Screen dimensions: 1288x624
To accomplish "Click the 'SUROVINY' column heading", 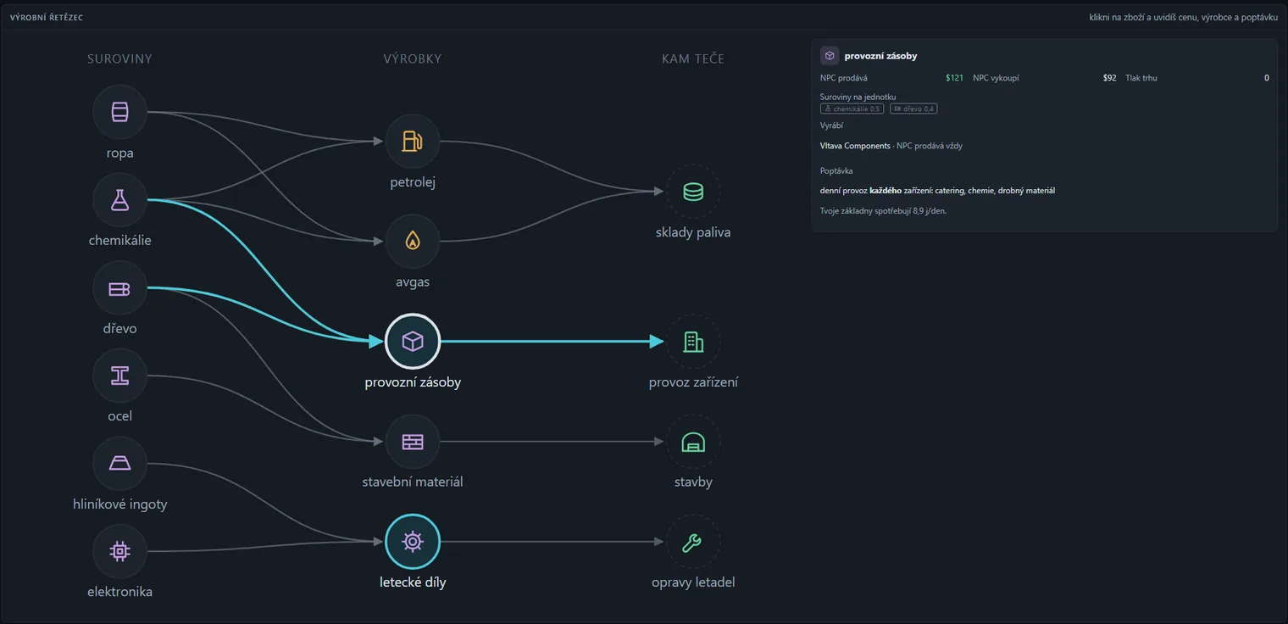I will point(119,59).
